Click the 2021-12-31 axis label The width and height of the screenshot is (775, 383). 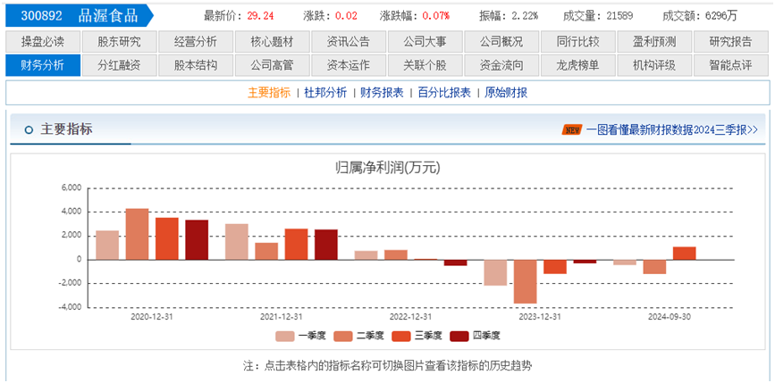[282, 317]
